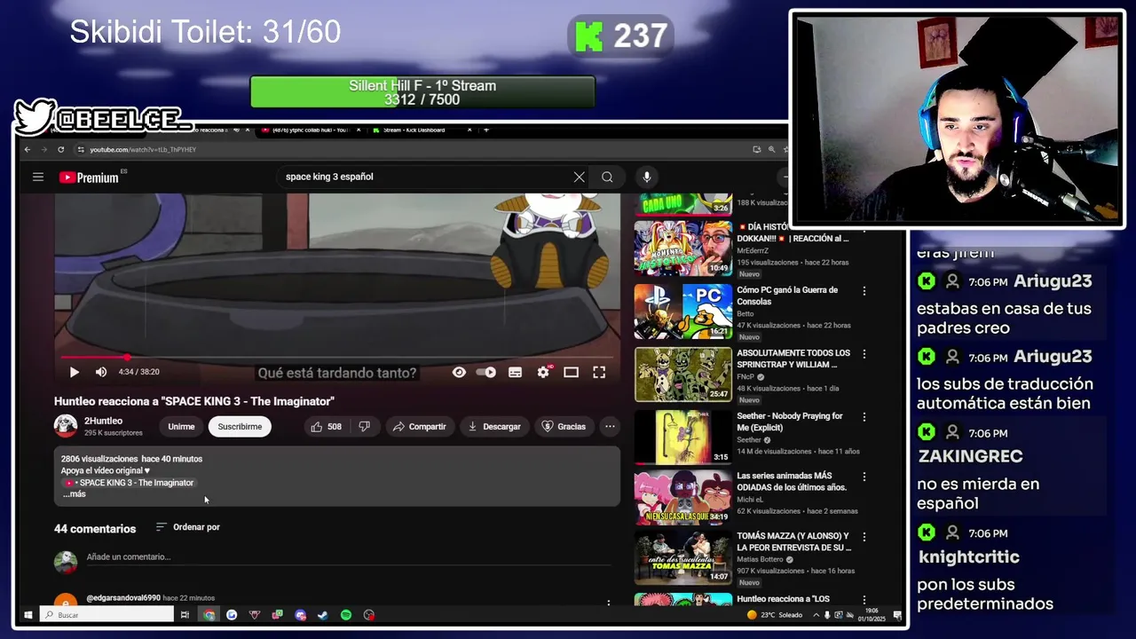Viewport: 1136px width, 639px height.
Task: Seek on the red video progress bar
Action: coord(337,358)
